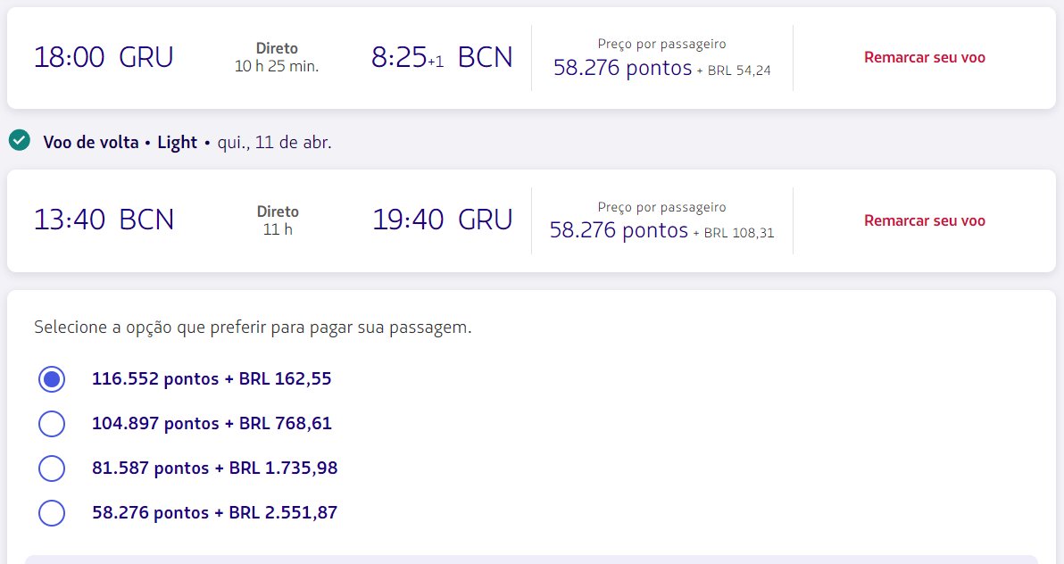
Task: Click the 19:40 GRU arrival time
Action: 443,220
